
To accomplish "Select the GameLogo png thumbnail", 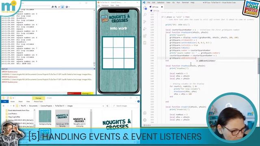I will 62,118.
